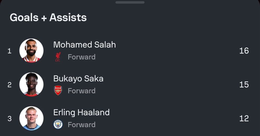Image resolution: width=260 pixels, height=136 pixels.
Task: Open Mohamed Salah's profile photo
Action: pos(31,50)
